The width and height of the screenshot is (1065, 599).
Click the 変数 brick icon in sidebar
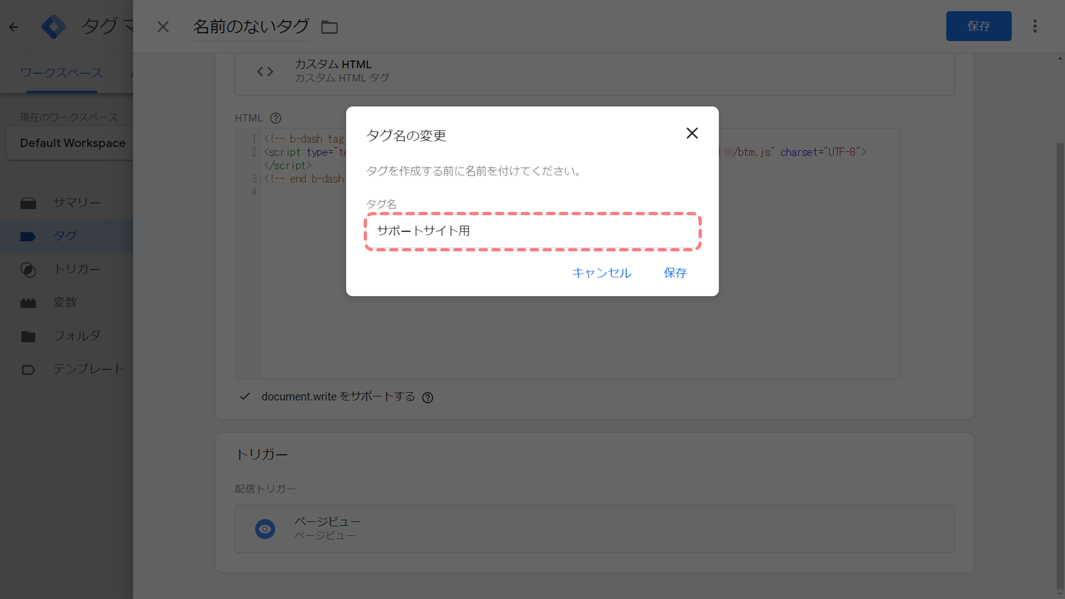[28, 303]
